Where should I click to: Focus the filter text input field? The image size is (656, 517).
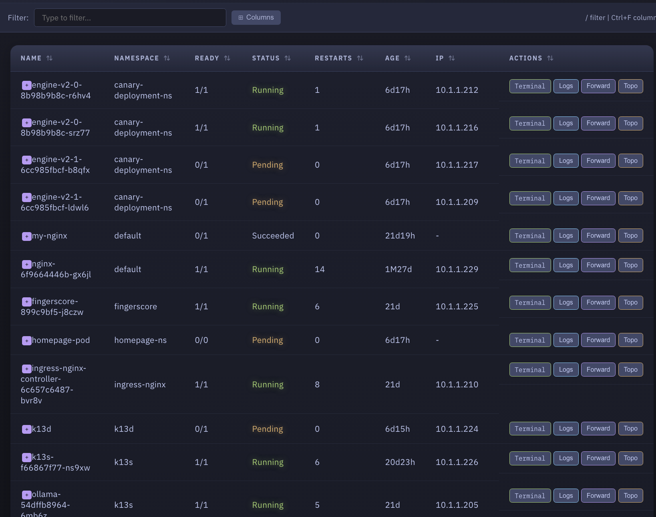click(130, 18)
